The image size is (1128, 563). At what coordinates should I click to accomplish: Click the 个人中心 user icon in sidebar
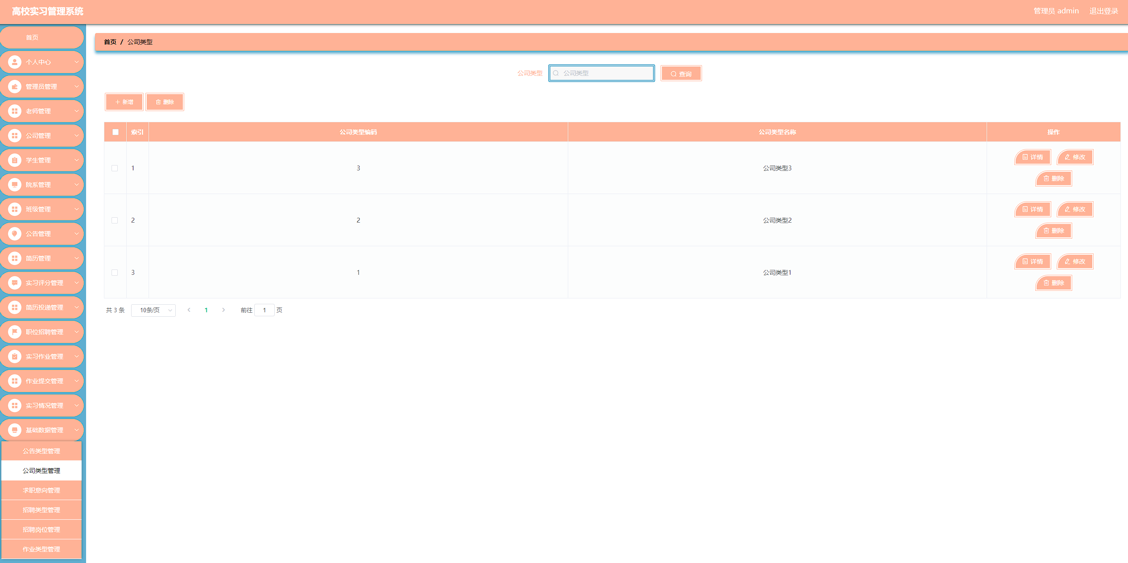(15, 62)
